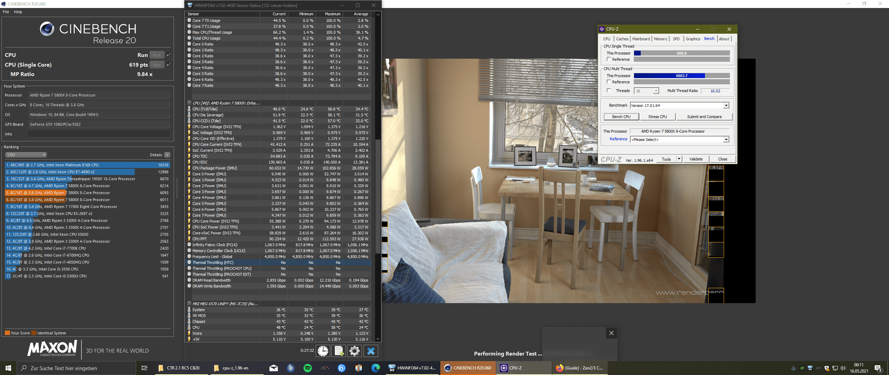The height and width of the screenshot is (375, 889).
Task: Open the File menu in Cinebench
Action: (6, 12)
